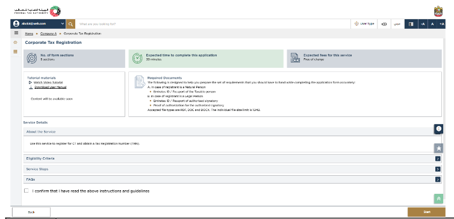Click the arrow icon on FAQs row
The height and width of the screenshot is (219, 454).
438,179
